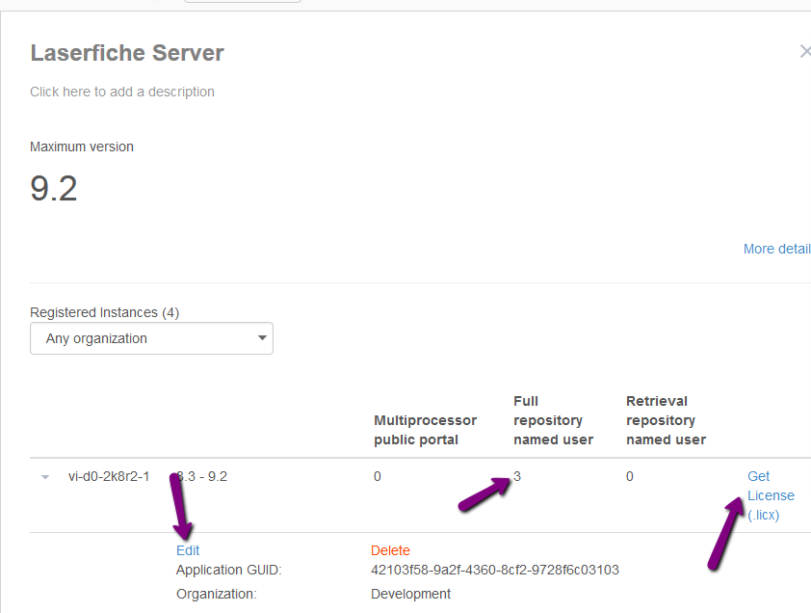Viewport: 811px width, 613px height.
Task: Click the Registered Instances (4) label
Action: 104,312
